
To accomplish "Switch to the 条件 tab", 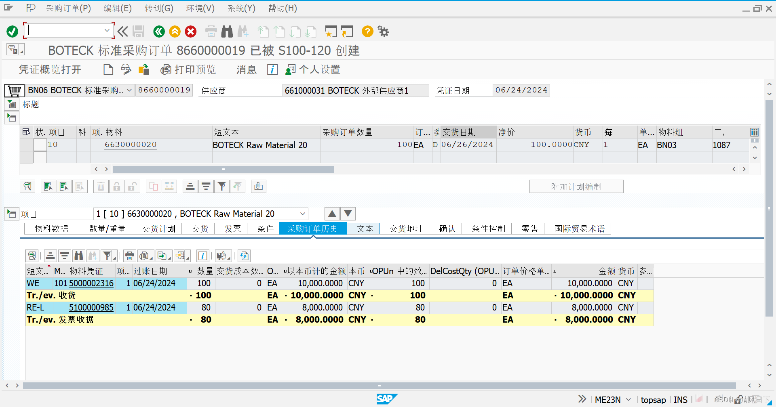I will (266, 229).
